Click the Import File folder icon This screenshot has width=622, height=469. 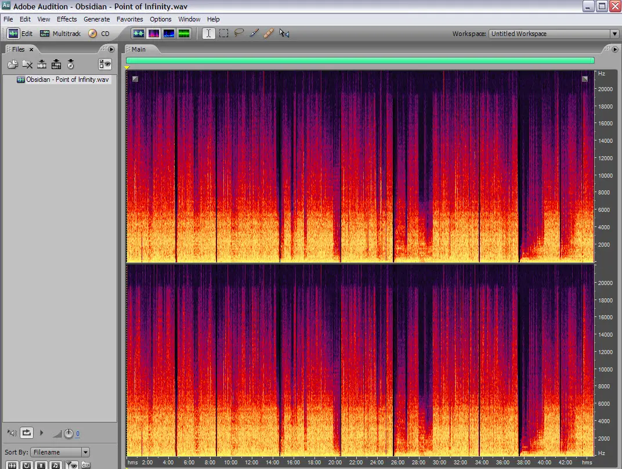12,64
